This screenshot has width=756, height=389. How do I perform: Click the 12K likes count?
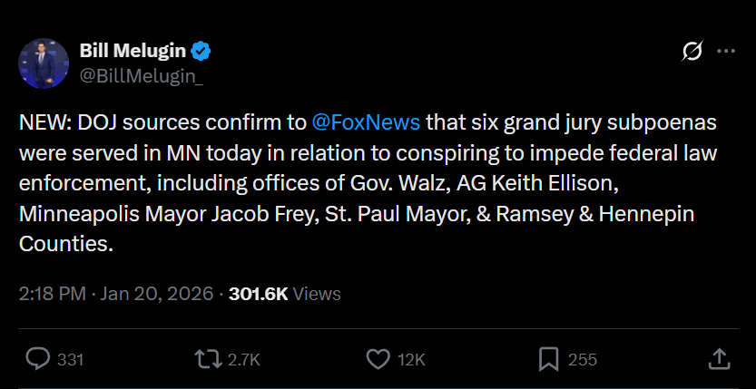tap(411, 360)
